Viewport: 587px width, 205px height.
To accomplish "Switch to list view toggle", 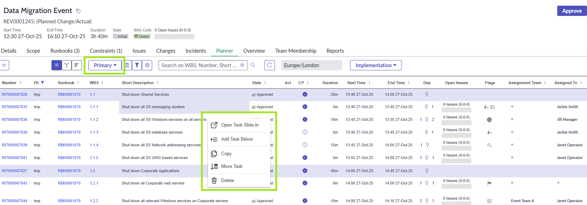I will (56, 65).
